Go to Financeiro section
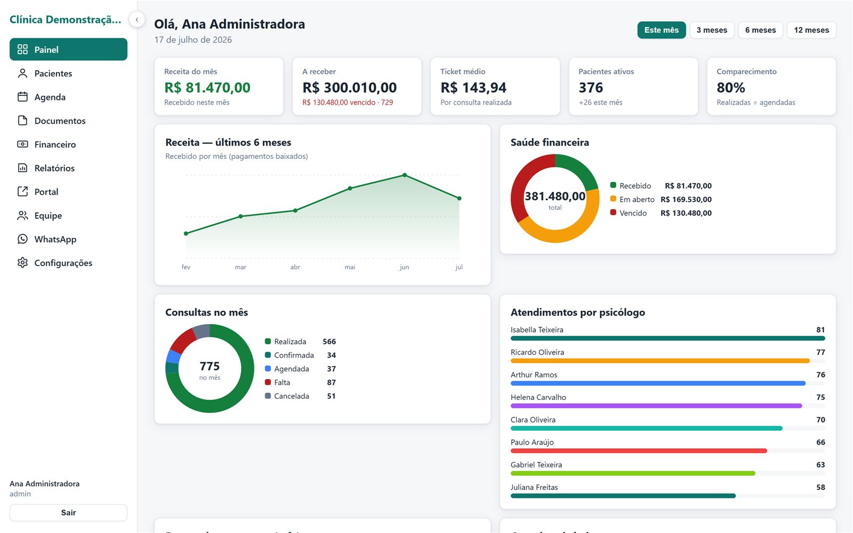Viewport: 853px width, 533px height. (68, 144)
